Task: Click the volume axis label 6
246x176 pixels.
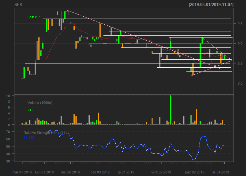Action: [9, 107]
